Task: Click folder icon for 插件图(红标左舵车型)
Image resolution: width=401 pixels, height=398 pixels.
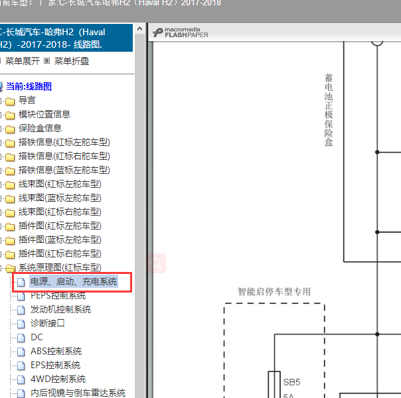Action: pyautogui.click(x=10, y=227)
